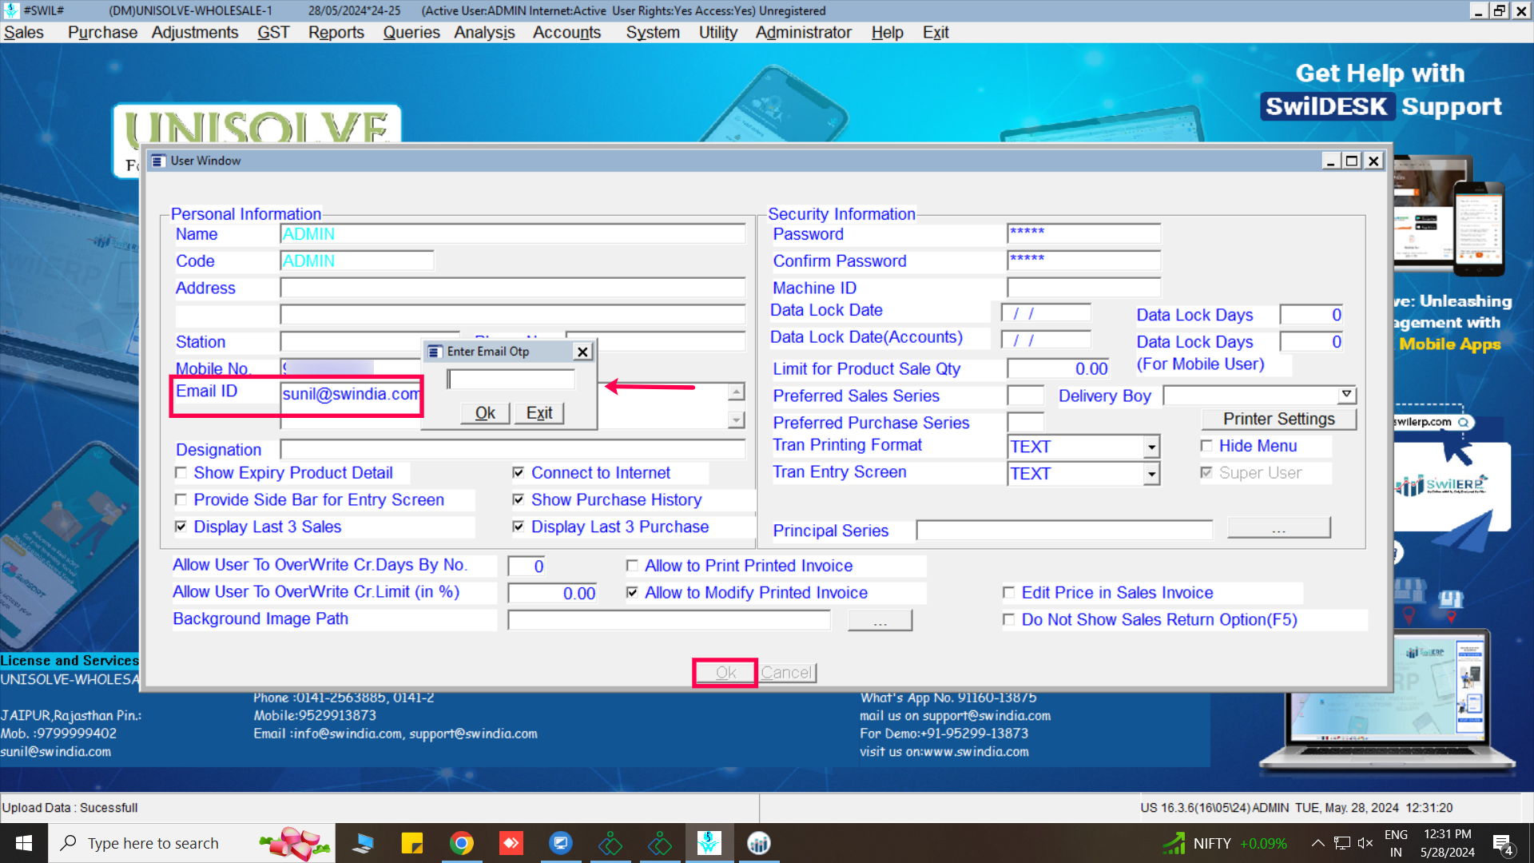
Task: Open the computer icon next to the search box
Action: [363, 843]
